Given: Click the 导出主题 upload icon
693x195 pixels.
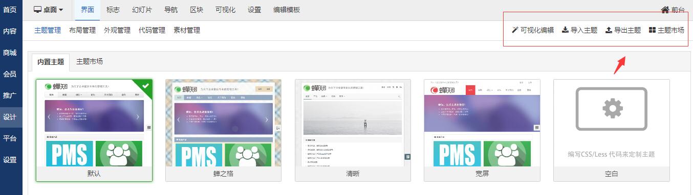Looking at the screenshot, I should 609,30.
